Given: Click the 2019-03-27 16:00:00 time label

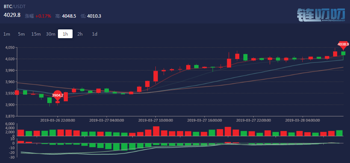Looking at the screenshot, I should click(x=205, y=120).
